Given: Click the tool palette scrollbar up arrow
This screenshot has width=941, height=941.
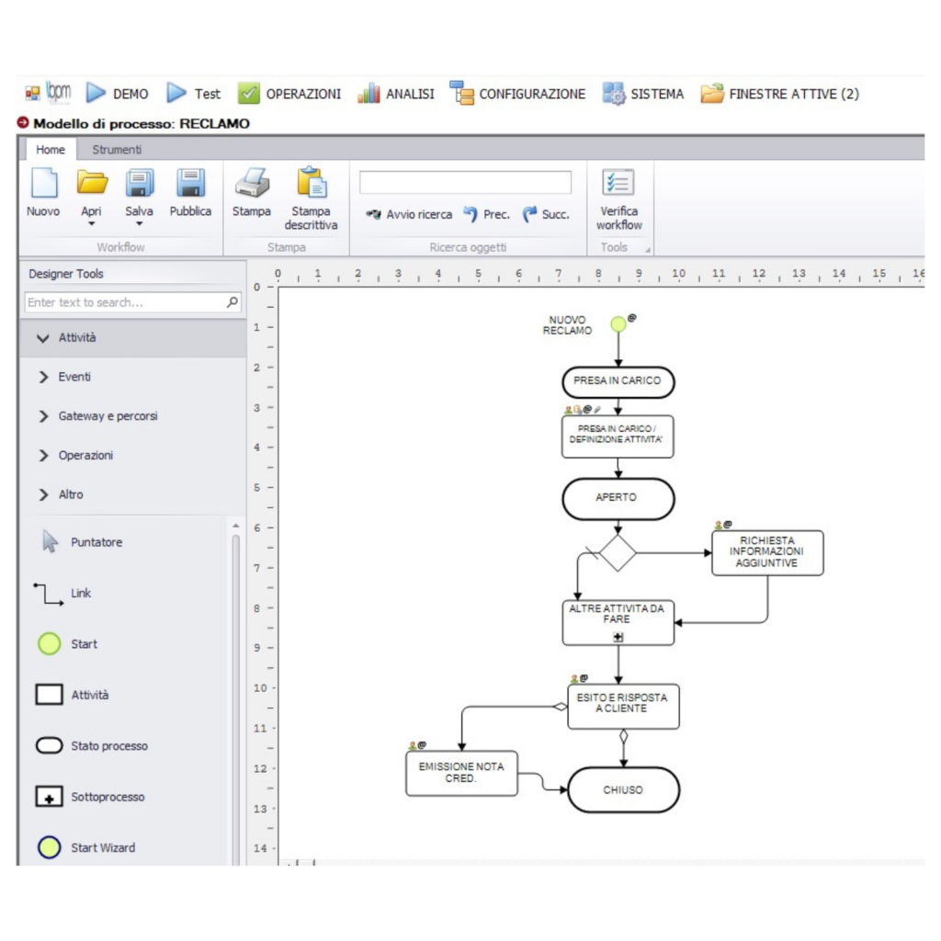Looking at the screenshot, I should 236,526.
